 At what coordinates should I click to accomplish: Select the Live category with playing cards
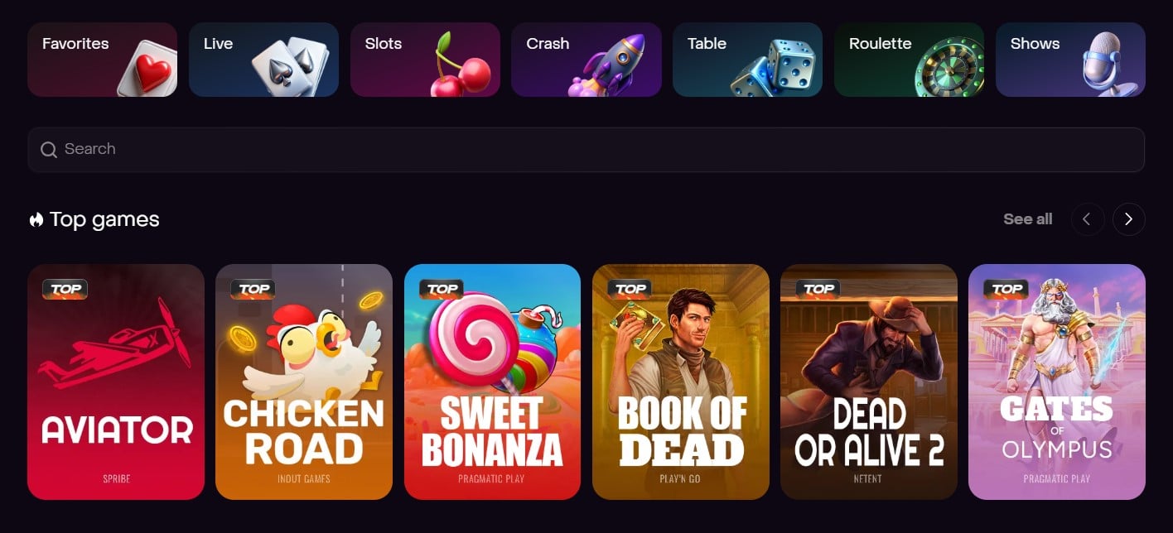[x=263, y=60]
